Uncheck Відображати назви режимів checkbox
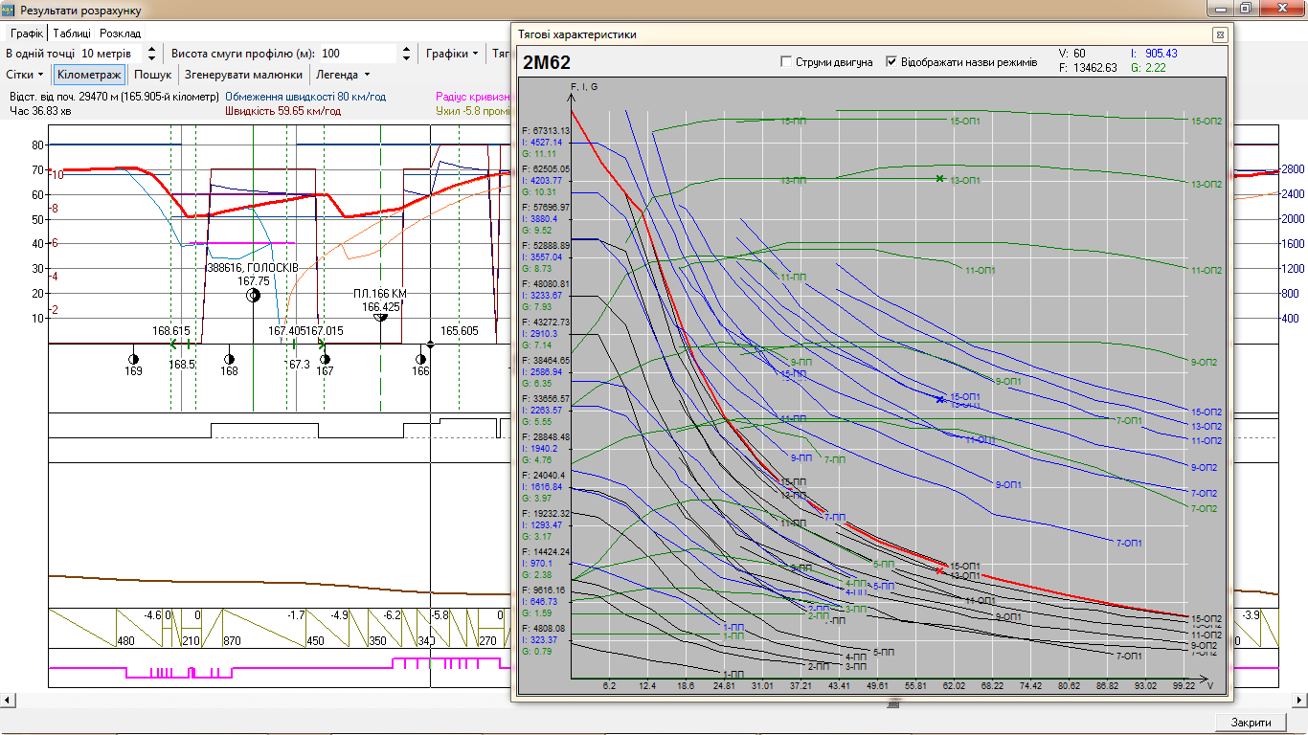The image size is (1308, 735). click(892, 62)
